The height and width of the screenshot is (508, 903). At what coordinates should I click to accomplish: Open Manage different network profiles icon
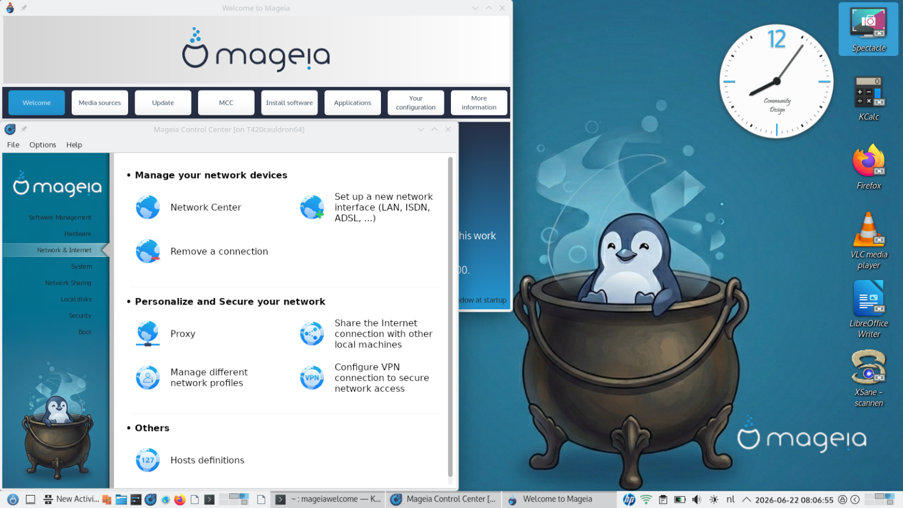pyautogui.click(x=148, y=377)
